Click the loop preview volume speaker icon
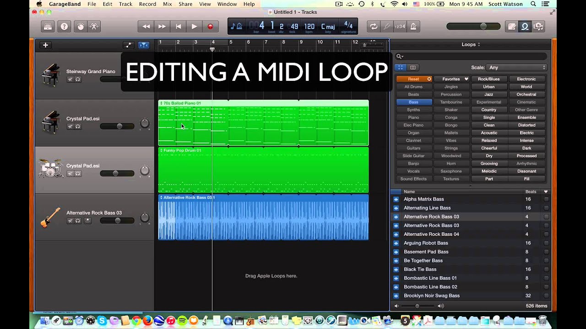The width and height of the screenshot is (586, 329). 440,306
